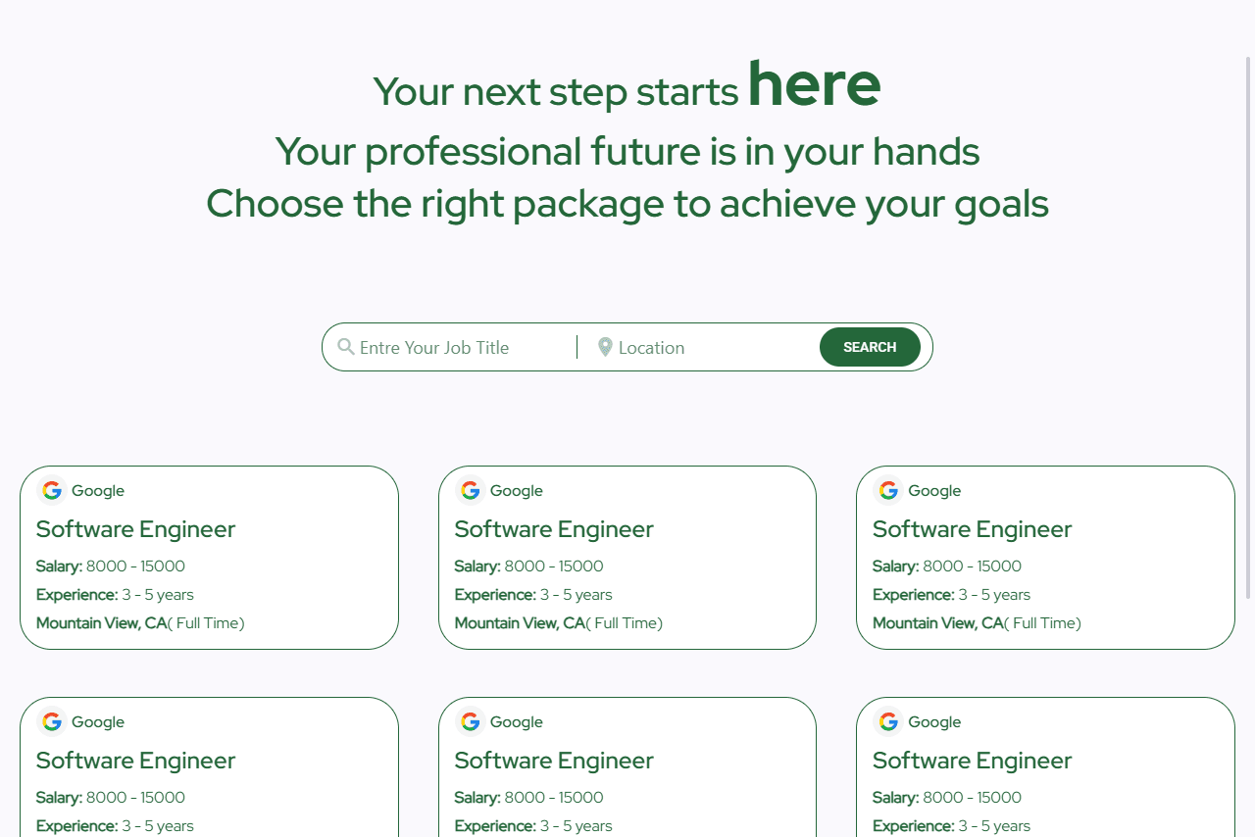This screenshot has width=1255, height=837.
Task: Click Mountain View, CA in the first card
Action: [x=102, y=623]
